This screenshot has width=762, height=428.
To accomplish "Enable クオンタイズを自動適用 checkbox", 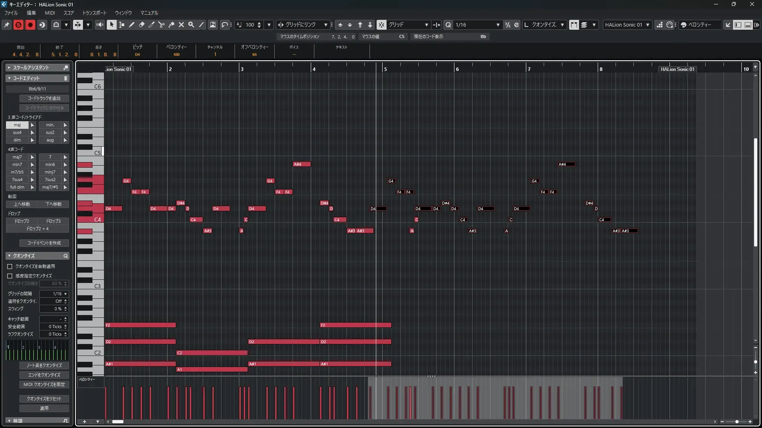I will [10, 266].
